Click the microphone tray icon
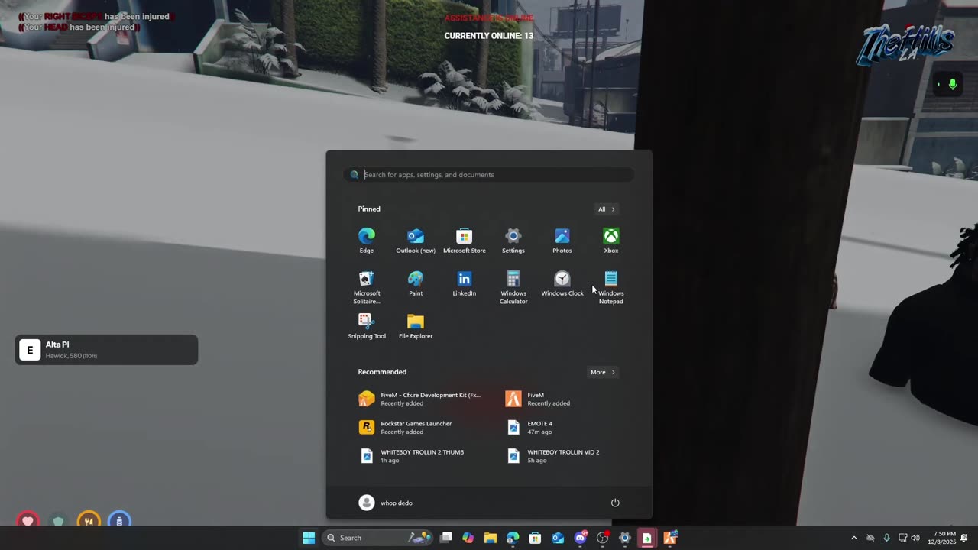 [886, 538]
